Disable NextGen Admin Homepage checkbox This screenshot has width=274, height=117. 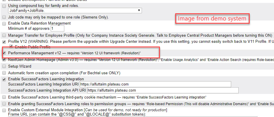4,60
